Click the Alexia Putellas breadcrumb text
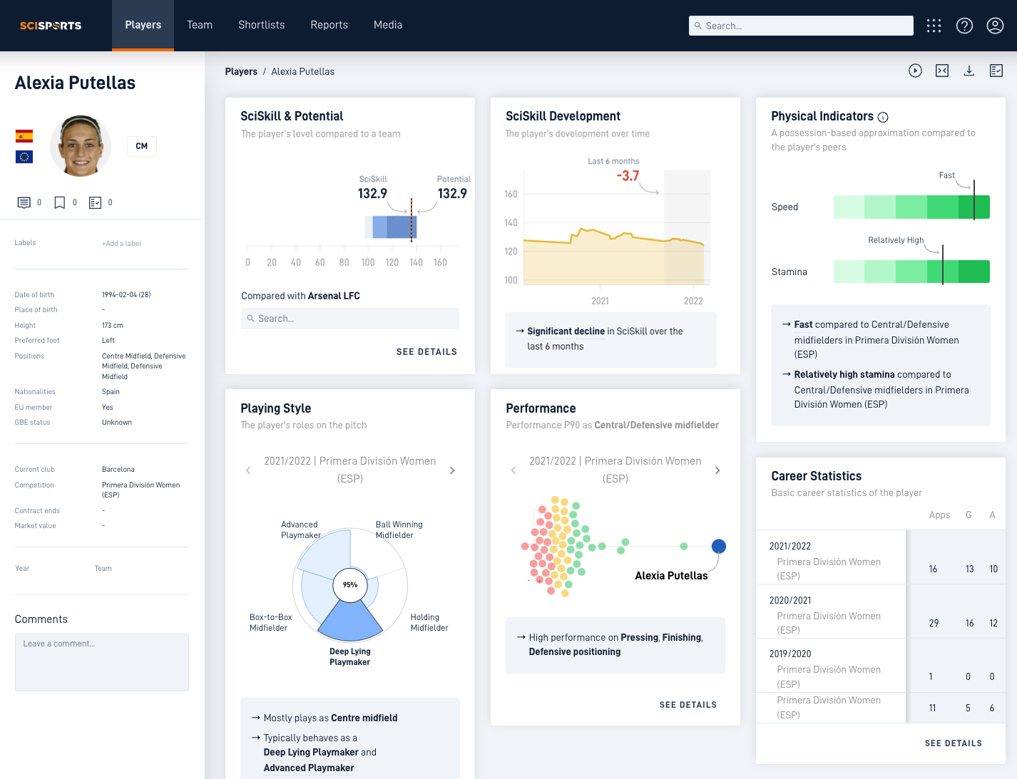1017x779 pixels. coord(302,71)
